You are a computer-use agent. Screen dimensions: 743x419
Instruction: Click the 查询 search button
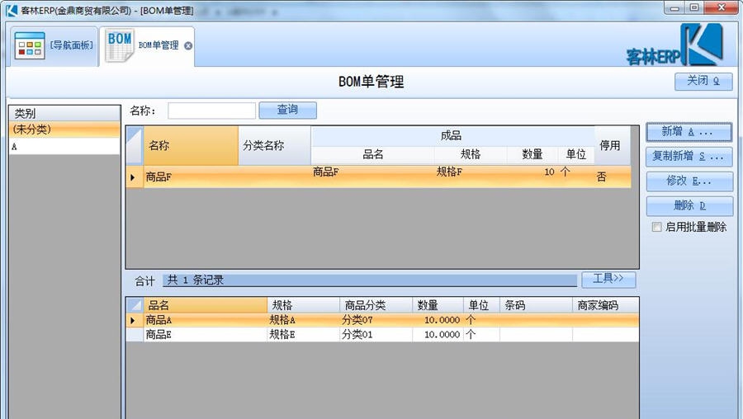click(287, 110)
